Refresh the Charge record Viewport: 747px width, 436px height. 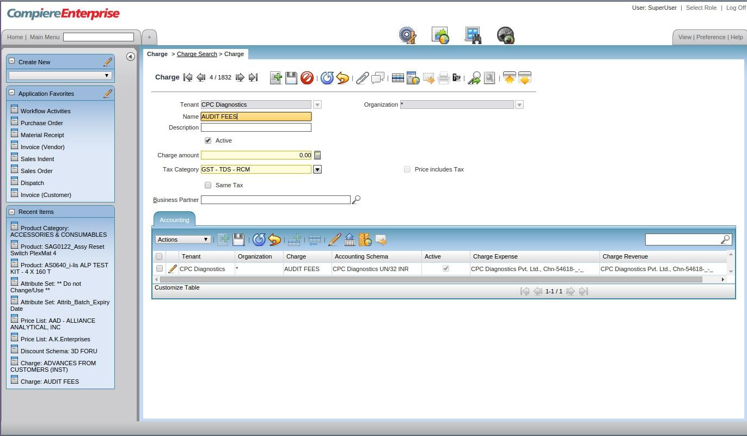(327, 78)
